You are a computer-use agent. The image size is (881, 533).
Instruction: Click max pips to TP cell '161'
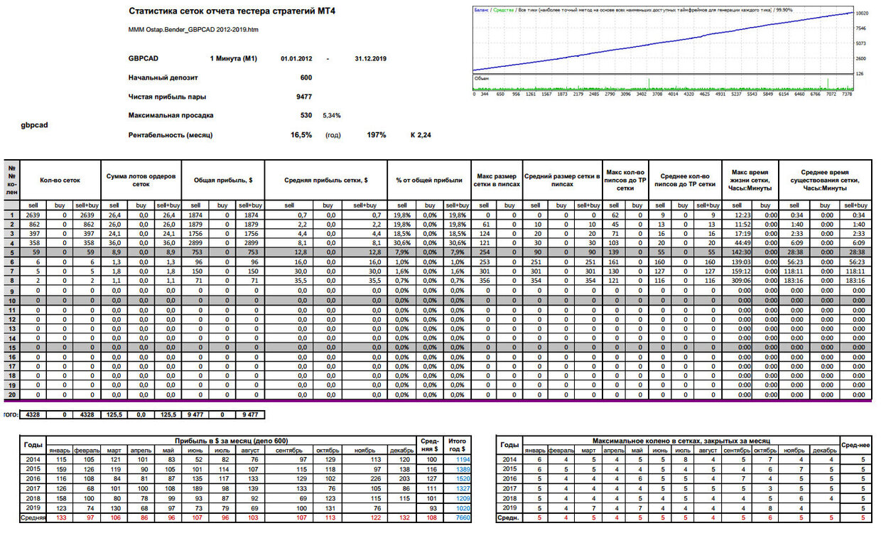pos(615,261)
